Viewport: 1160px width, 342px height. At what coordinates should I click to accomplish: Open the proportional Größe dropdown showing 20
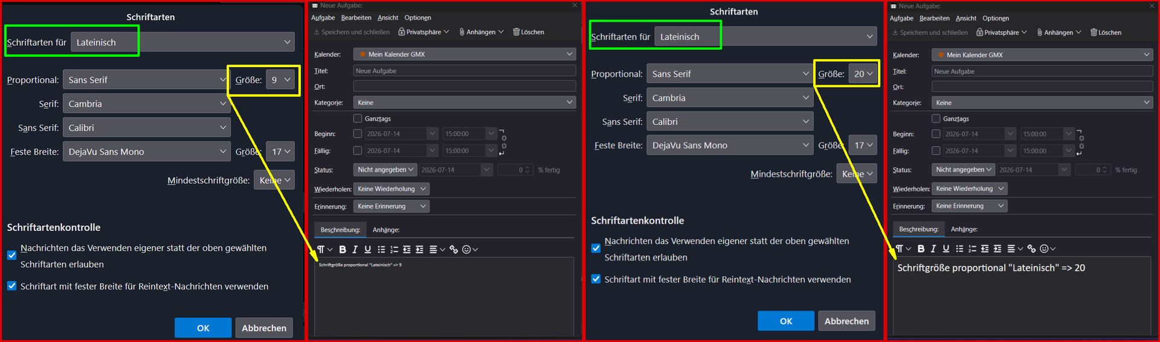coord(863,74)
